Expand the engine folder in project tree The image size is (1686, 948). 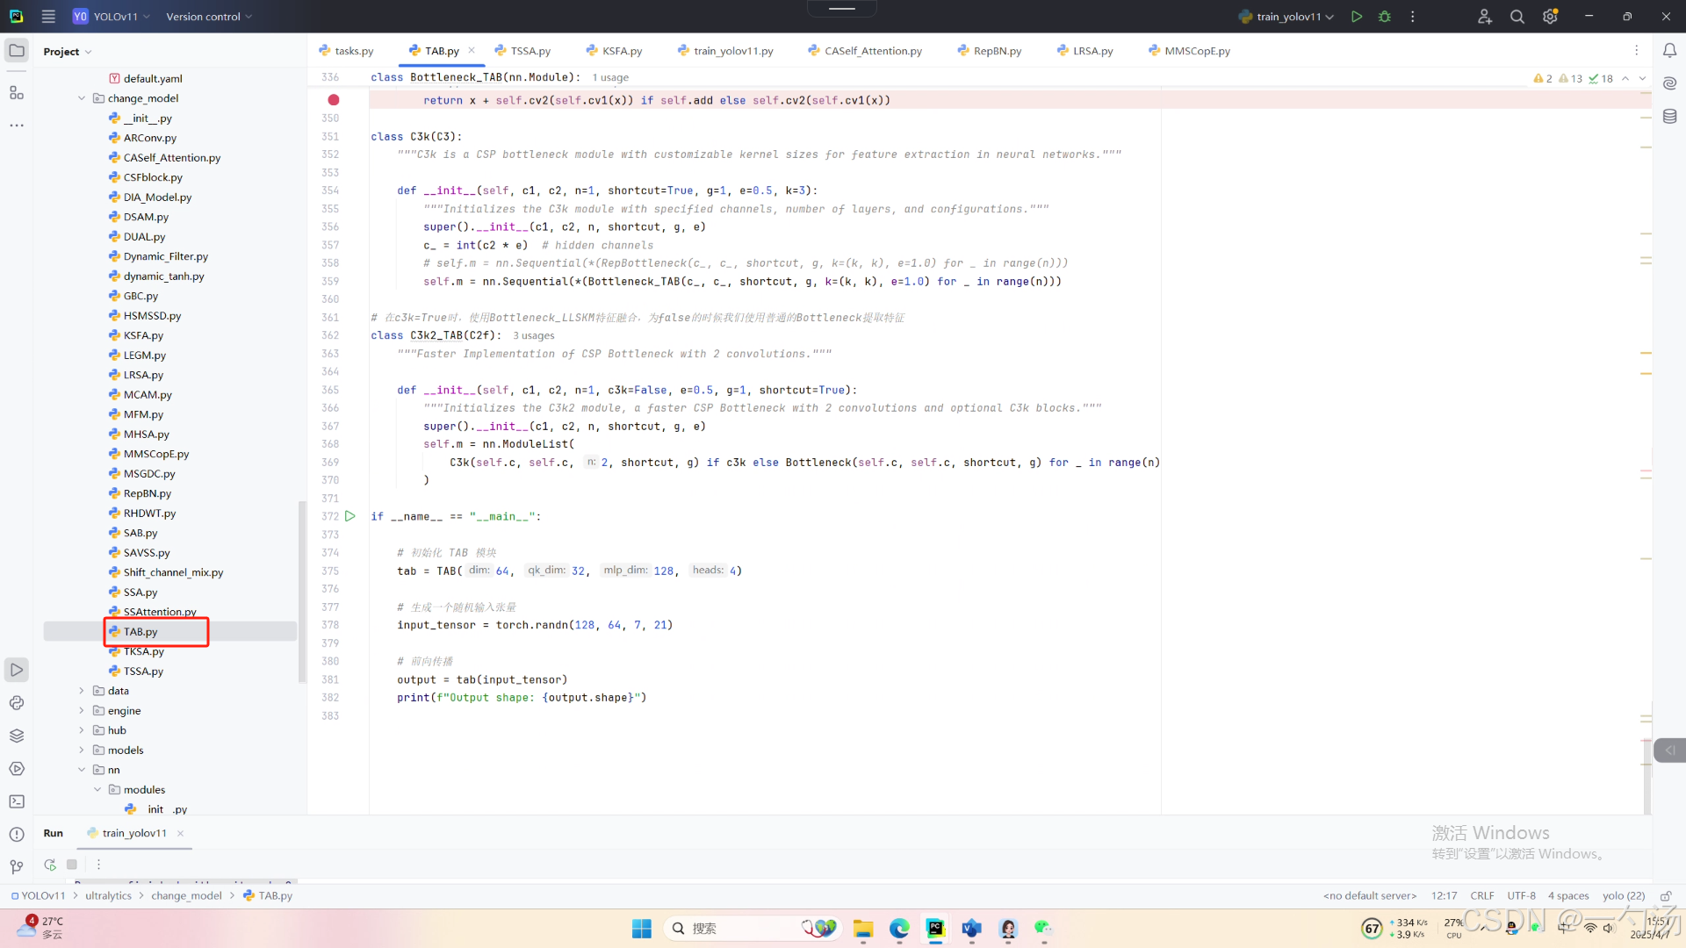tap(82, 711)
